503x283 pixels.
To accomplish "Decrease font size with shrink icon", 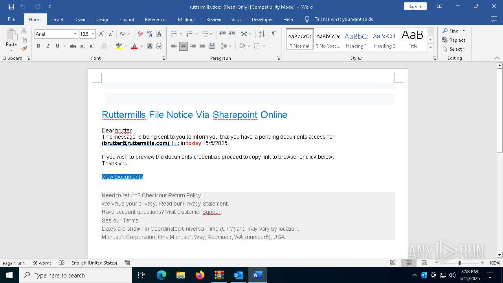I will pos(111,34).
